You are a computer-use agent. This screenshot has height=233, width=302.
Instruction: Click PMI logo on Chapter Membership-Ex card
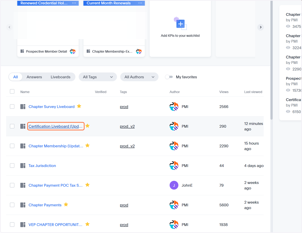point(139,51)
